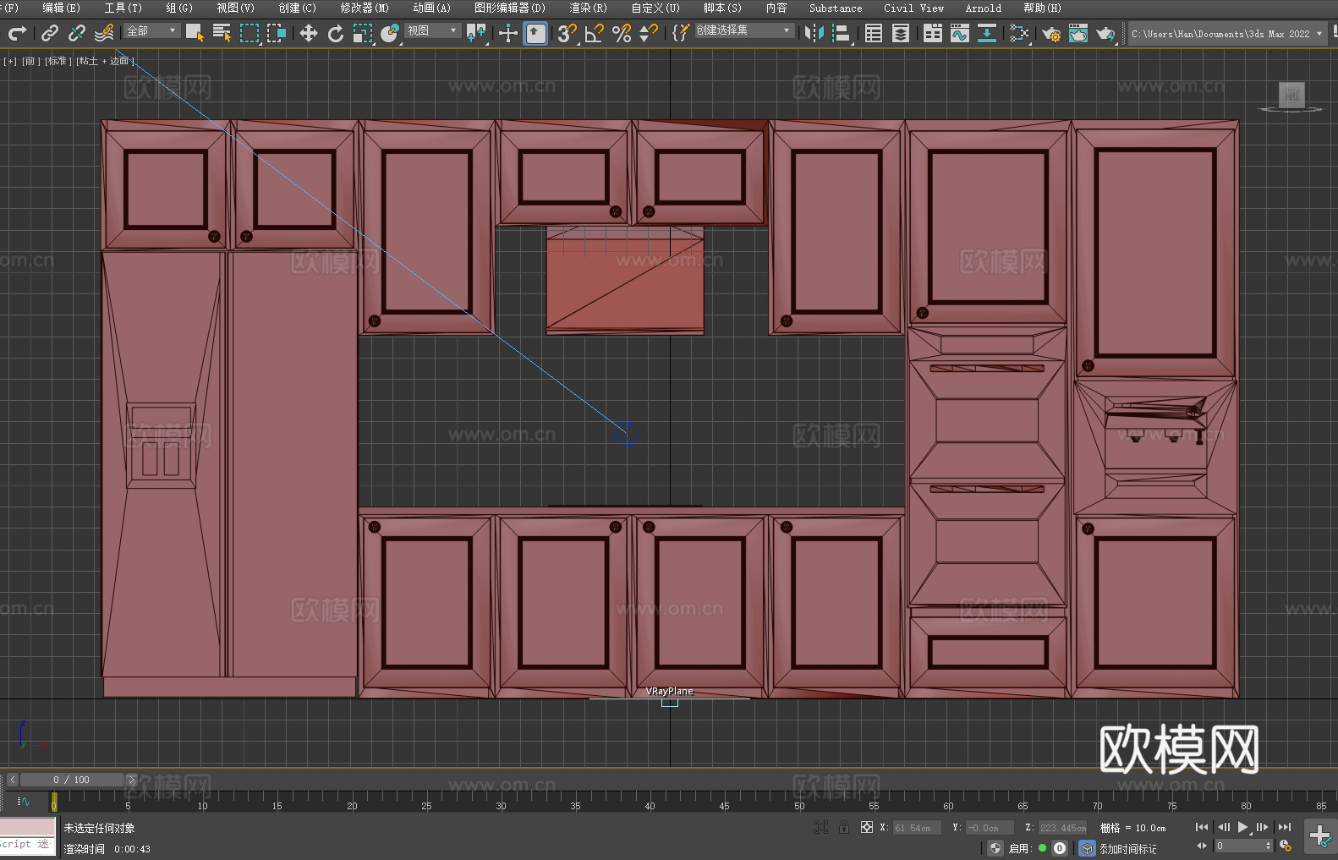Show the Ribbon toggle icon

pyautogui.click(x=933, y=33)
